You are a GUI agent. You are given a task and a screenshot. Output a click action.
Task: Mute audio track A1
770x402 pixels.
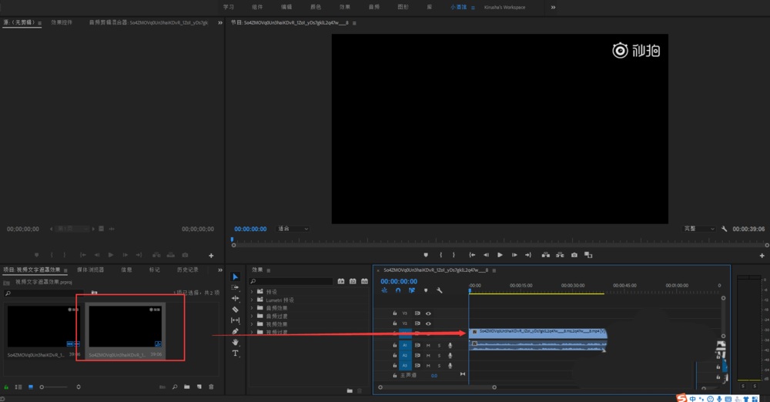point(428,345)
